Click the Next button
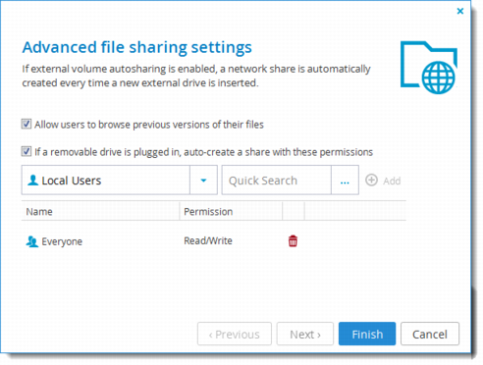 [x=305, y=334]
